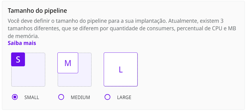Screen dimensions: 246x111
Task: Click the purple S size icon
Action: pyautogui.click(x=18, y=59)
